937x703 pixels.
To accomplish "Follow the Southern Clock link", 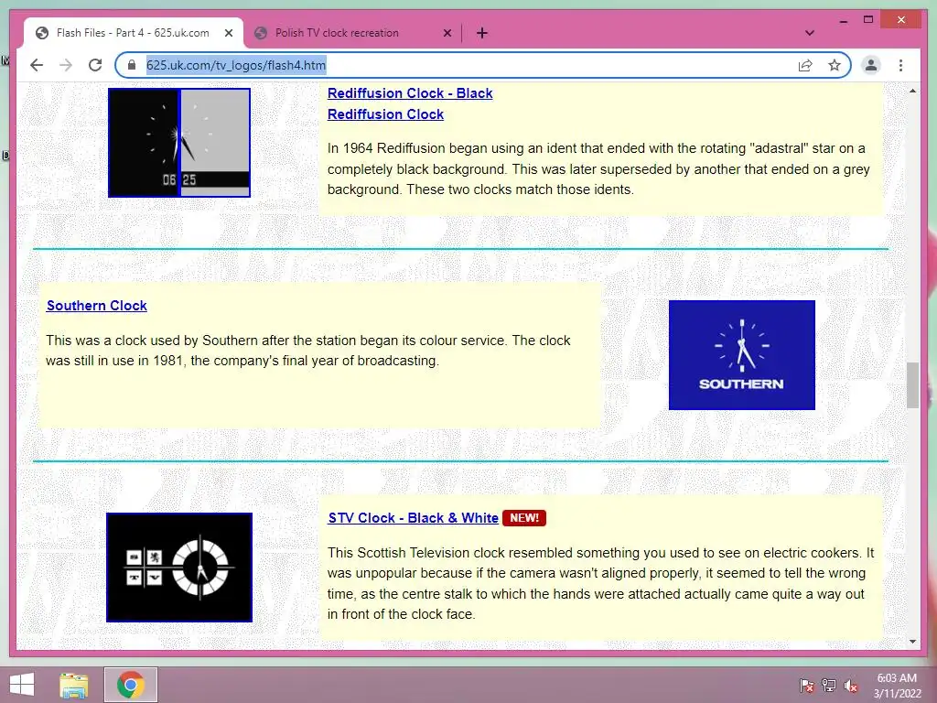I will (97, 306).
